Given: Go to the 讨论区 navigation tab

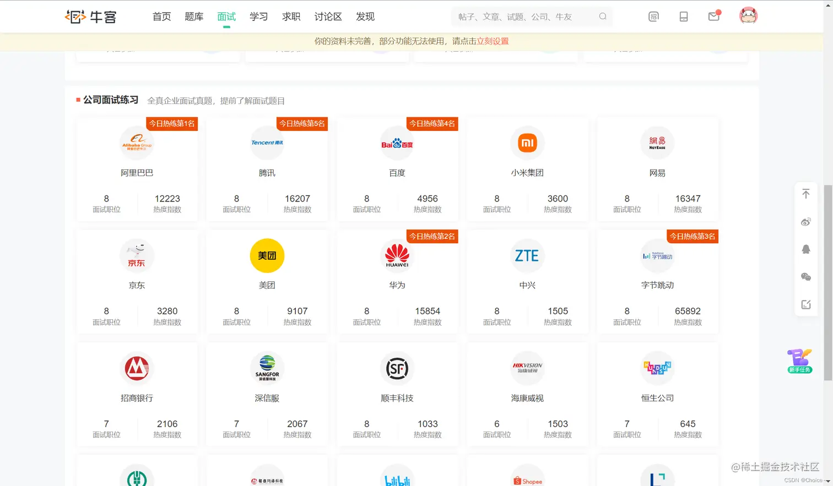Looking at the screenshot, I should coord(328,17).
